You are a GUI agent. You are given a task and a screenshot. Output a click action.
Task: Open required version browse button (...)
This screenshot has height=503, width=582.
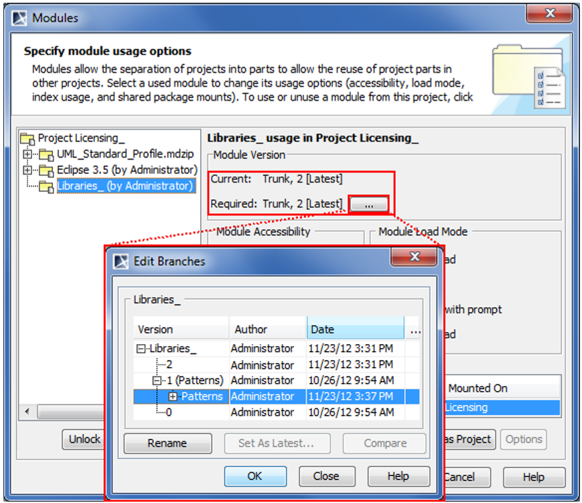(x=369, y=205)
